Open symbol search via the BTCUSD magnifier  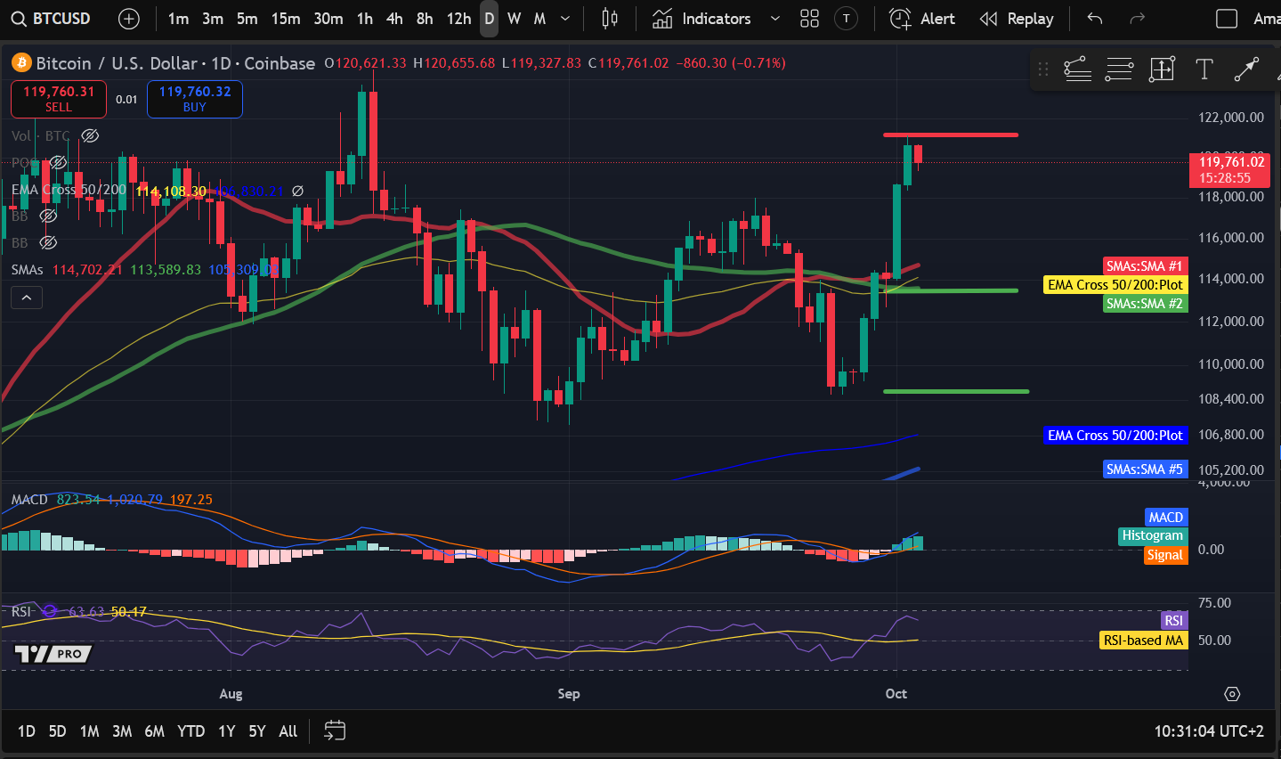pyautogui.click(x=18, y=19)
